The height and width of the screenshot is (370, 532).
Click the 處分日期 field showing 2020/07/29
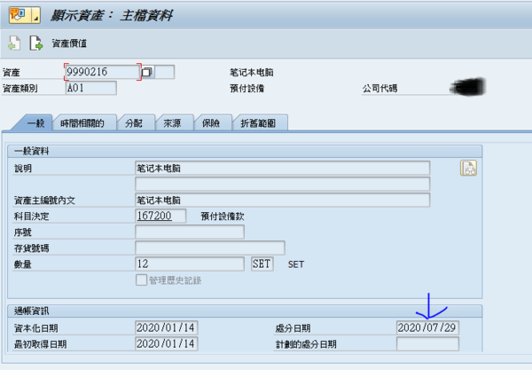pos(426,327)
